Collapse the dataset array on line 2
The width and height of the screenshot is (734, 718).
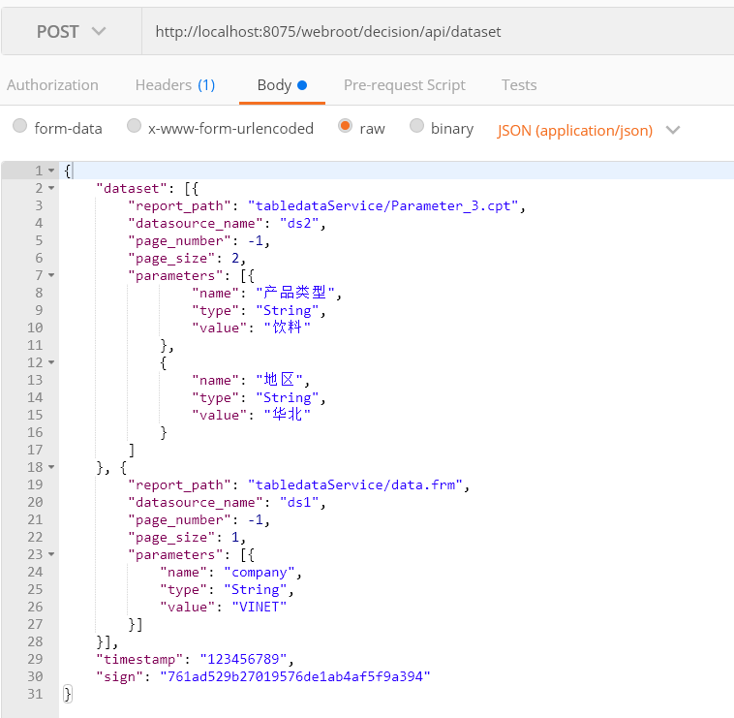(51, 188)
